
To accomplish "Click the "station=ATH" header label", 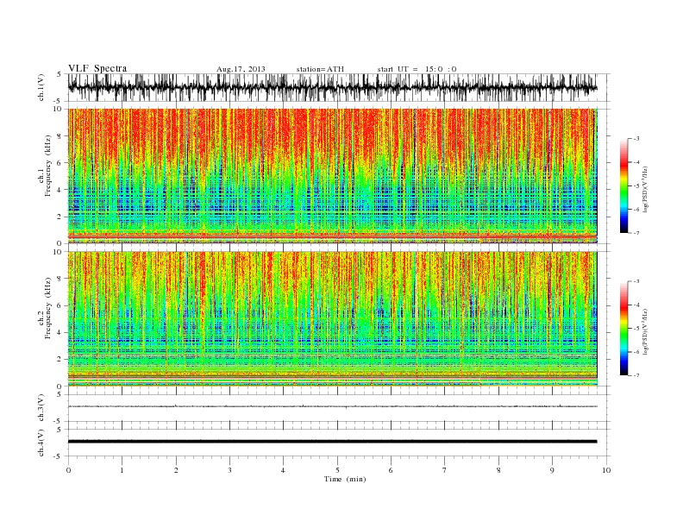I will point(320,69).
